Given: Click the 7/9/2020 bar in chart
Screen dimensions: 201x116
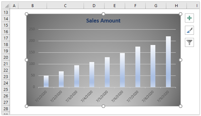Looking at the screenshot, I should pos(168,62).
